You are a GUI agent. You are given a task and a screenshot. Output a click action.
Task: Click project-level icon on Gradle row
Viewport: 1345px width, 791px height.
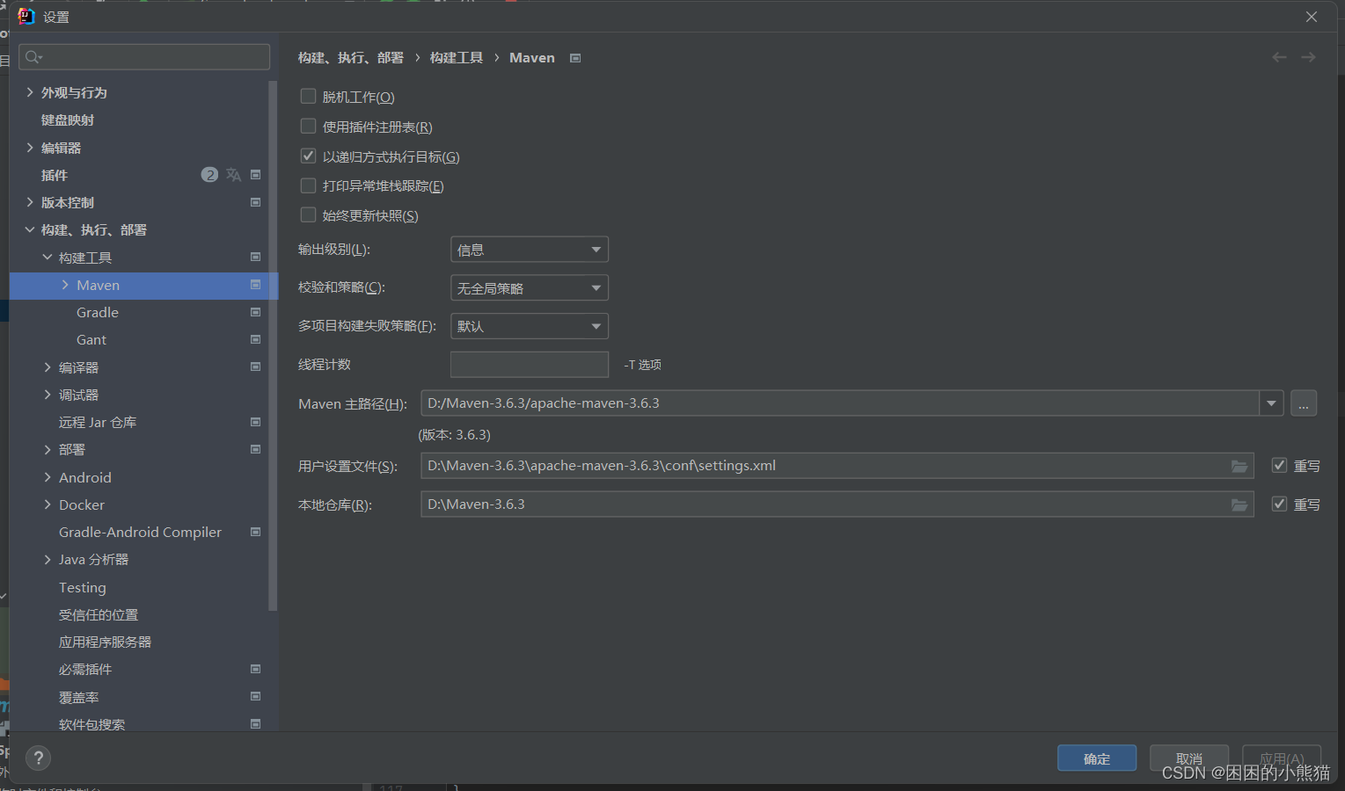[256, 312]
